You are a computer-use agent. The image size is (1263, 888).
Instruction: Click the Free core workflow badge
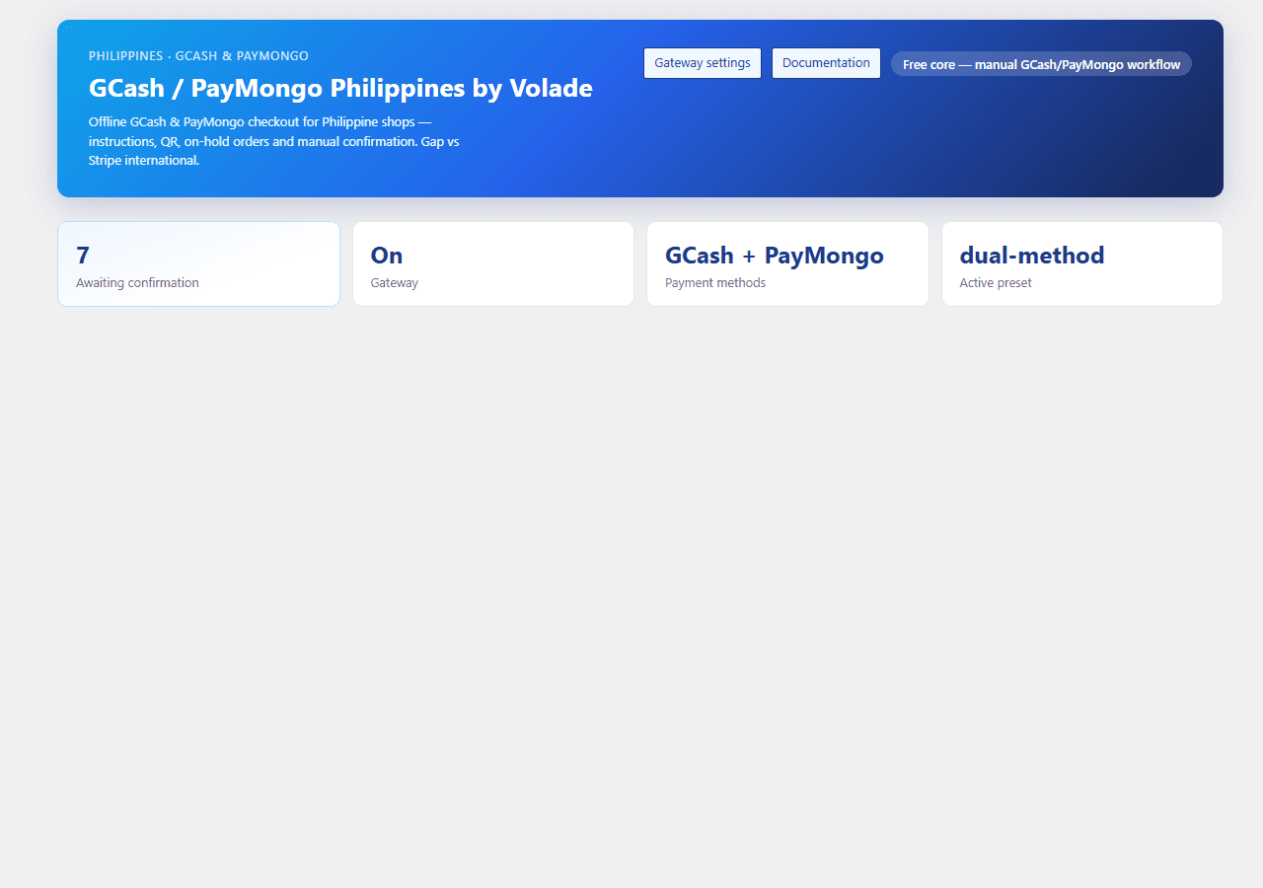tap(1041, 64)
